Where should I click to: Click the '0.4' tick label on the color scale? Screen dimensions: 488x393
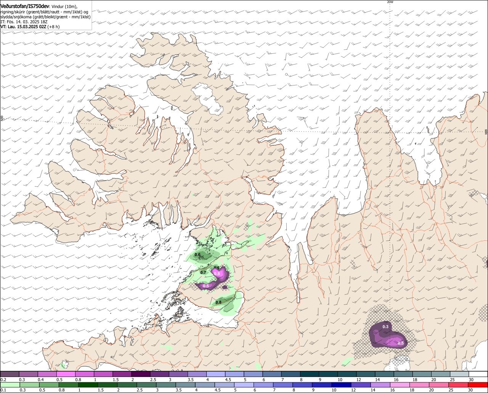point(41,380)
